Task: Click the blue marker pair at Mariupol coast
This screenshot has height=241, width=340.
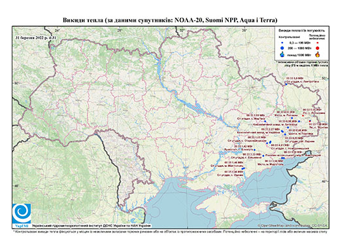Action: [x=282, y=158]
